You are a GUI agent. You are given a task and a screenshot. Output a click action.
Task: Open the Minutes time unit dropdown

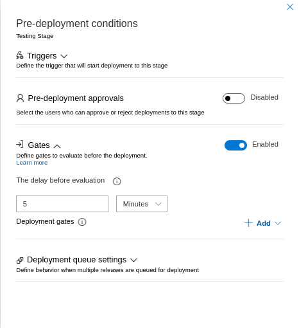coord(142,204)
